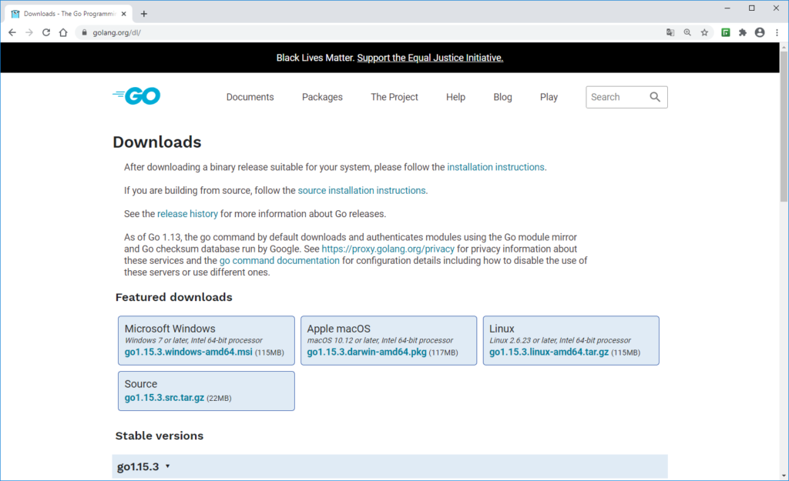The width and height of the screenshot is (789, 481).
Task: Open the Help menu item
Action: coord(455,97)
